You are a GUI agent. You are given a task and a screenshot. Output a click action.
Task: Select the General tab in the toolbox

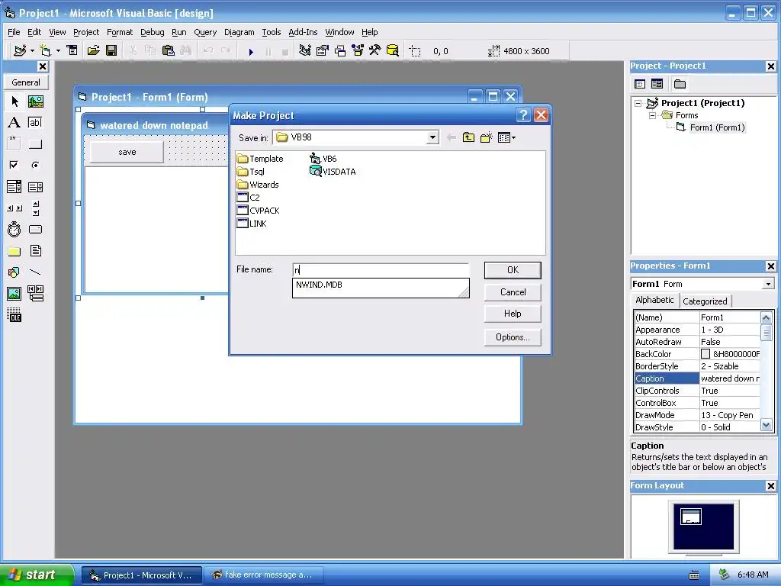click(26, 82)
